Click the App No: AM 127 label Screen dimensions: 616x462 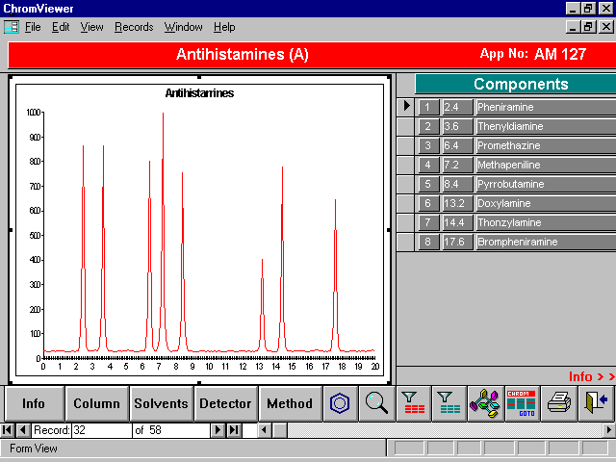533,54
